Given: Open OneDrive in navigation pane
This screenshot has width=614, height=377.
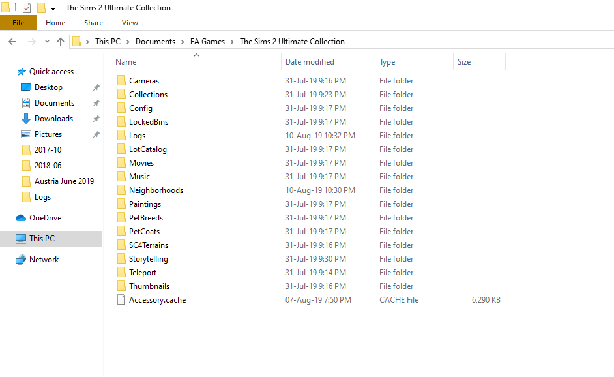Looking at the screenshot, I should pos(45,218).
